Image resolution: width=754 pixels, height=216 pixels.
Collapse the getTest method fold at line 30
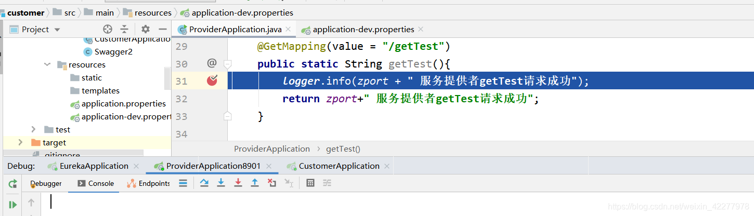227,64
